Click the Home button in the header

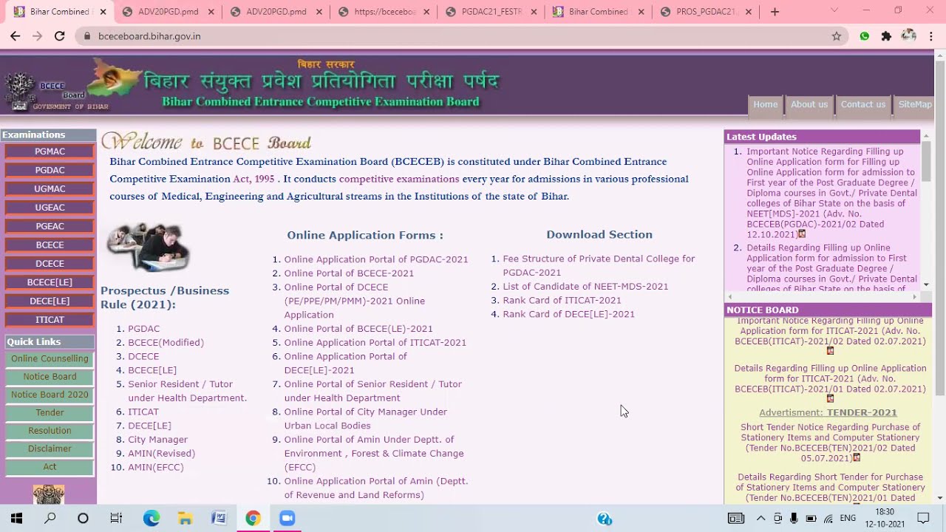(x=765, y=105)
